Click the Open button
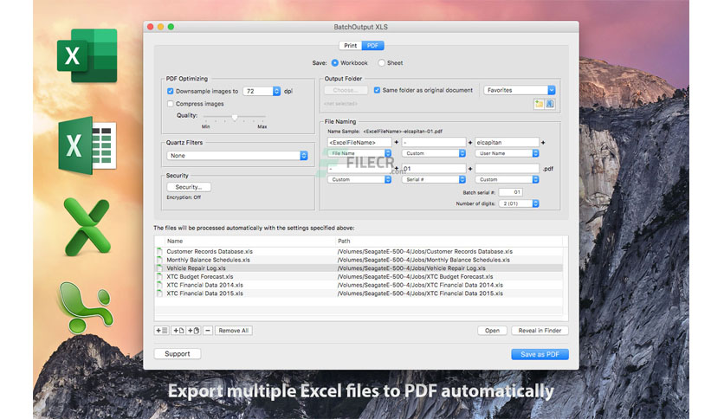The image size is (724, 419). tap(492, 331)
